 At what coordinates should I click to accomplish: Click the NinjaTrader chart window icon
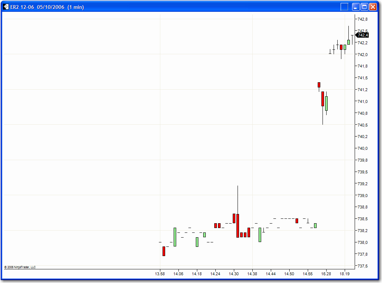(x=6, y=7)
